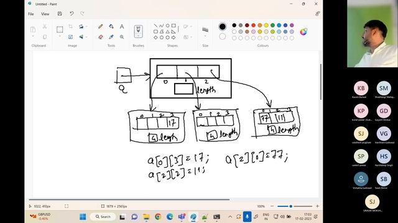Click the line Size icon

tap(205, 30)
